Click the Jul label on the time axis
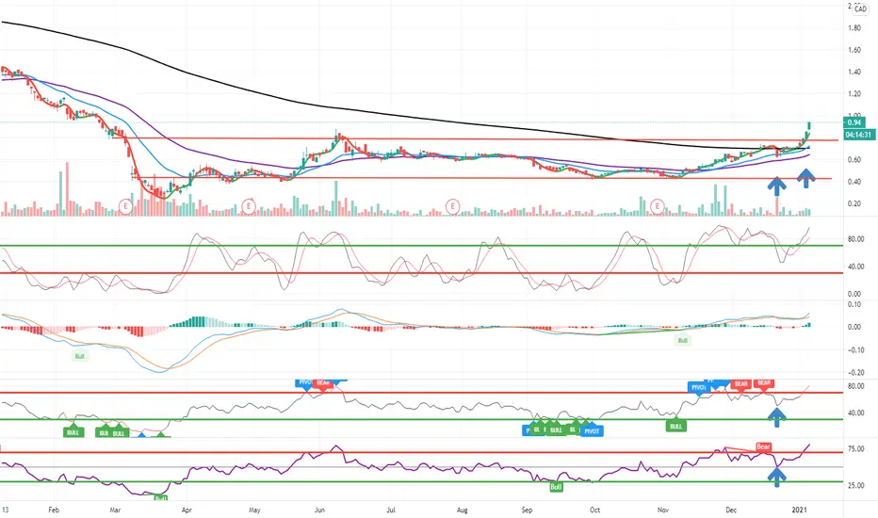The image size is (878, 518). (x=391, y=510)
